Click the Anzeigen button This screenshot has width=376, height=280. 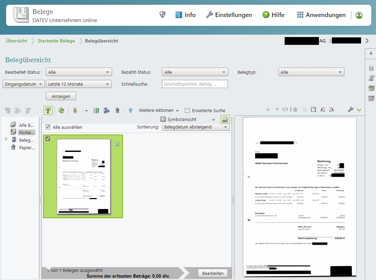point(61,96)
